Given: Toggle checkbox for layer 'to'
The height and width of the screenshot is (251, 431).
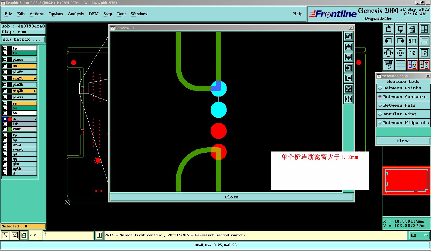Looking at the screenshot, I should (x=5, y=48).
